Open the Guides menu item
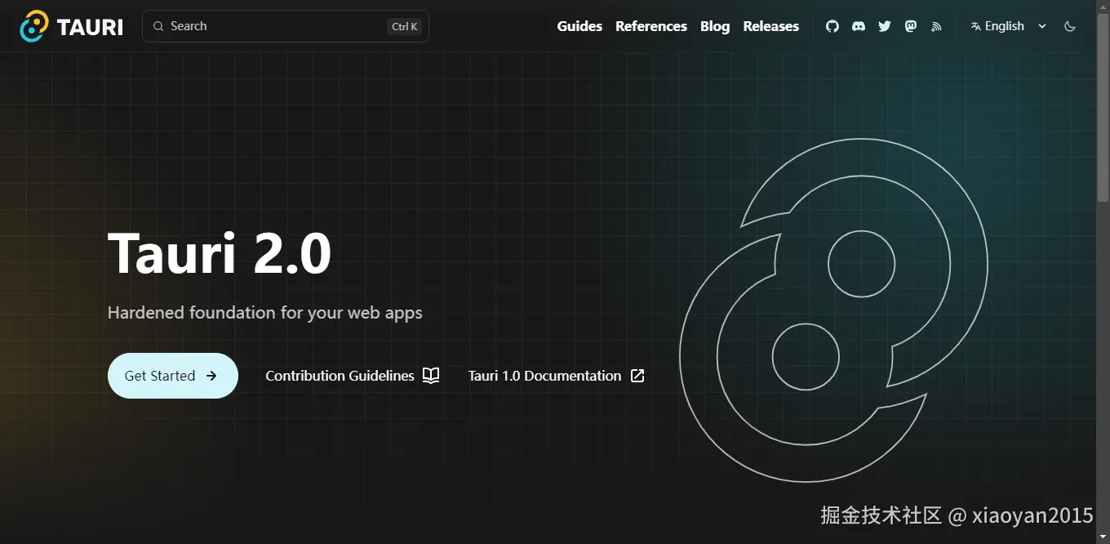 point(579,26)
